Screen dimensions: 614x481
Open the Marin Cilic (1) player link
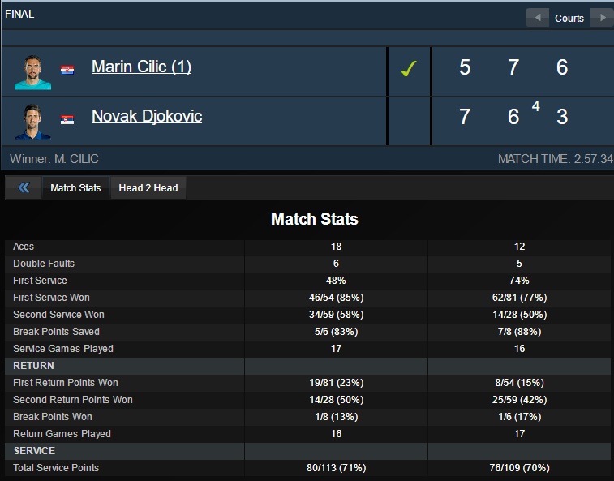point(141,67)
